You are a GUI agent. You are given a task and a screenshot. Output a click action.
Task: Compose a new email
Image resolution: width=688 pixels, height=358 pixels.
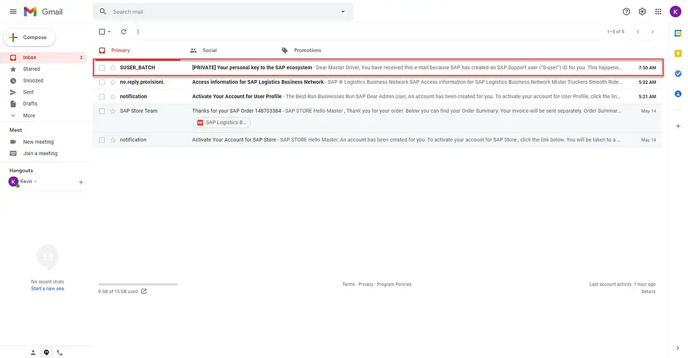pyautogui.click(x=29, y=38)
